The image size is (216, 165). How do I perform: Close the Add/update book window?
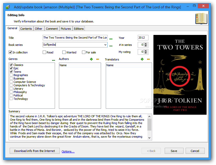coord(203,6)
